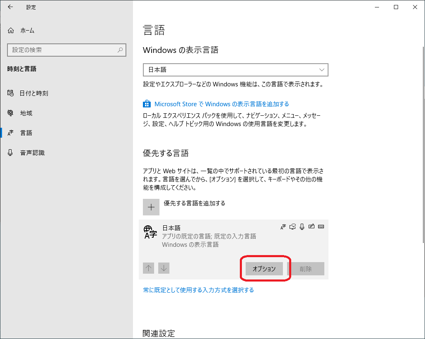This screenshot has height=339, width=425.
Task: Click the オプション button
Action: pos(264,269)
